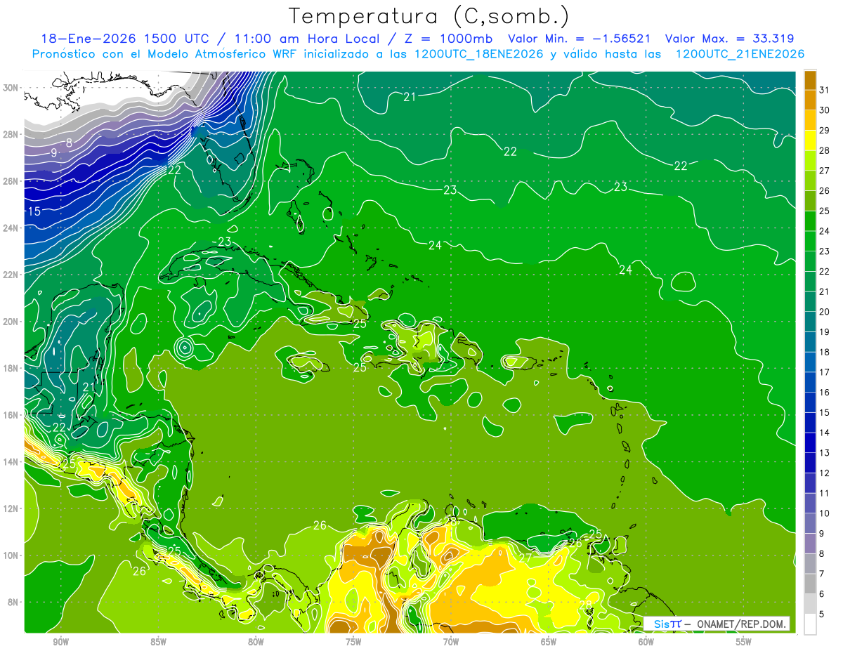Click the 90W longitude axis label
This screenshot has height=651, width=843.
(61, 642)
